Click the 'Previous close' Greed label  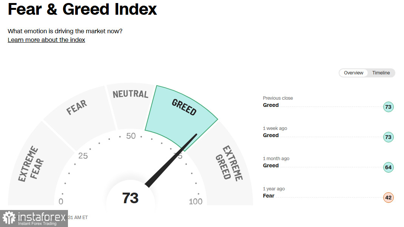[271, 105]
